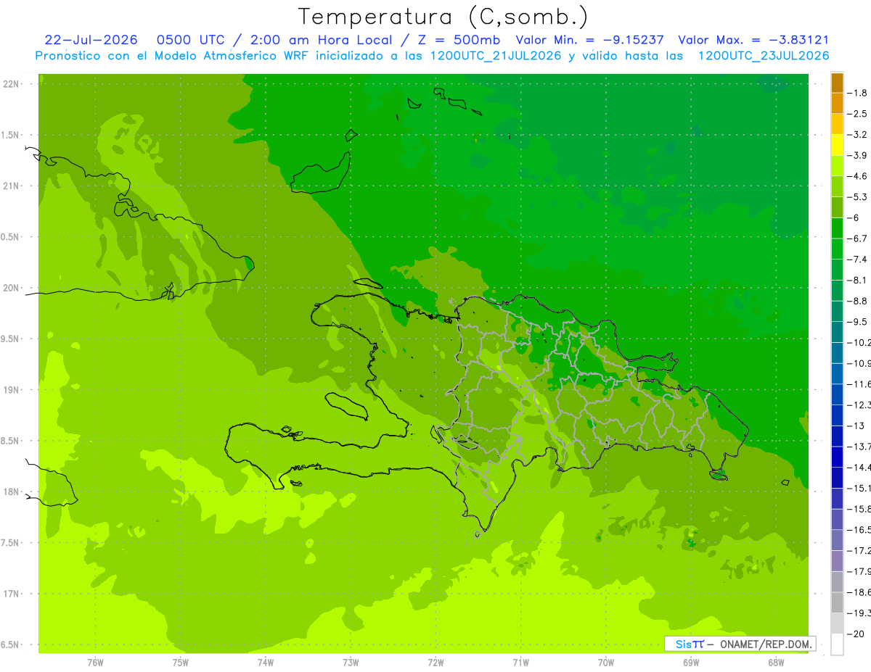The height and width of the screenshot is (672, 871).
Task: Click the valid-until time "1200UTC_23JUL2026"
Action: pos(763,56)
